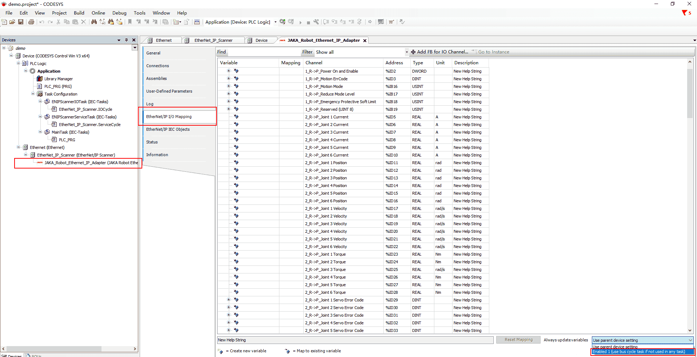Click Add FB for IO Channel button
Image resolution: width=697 pixels, height=357 pixels.
coord(439,52)
